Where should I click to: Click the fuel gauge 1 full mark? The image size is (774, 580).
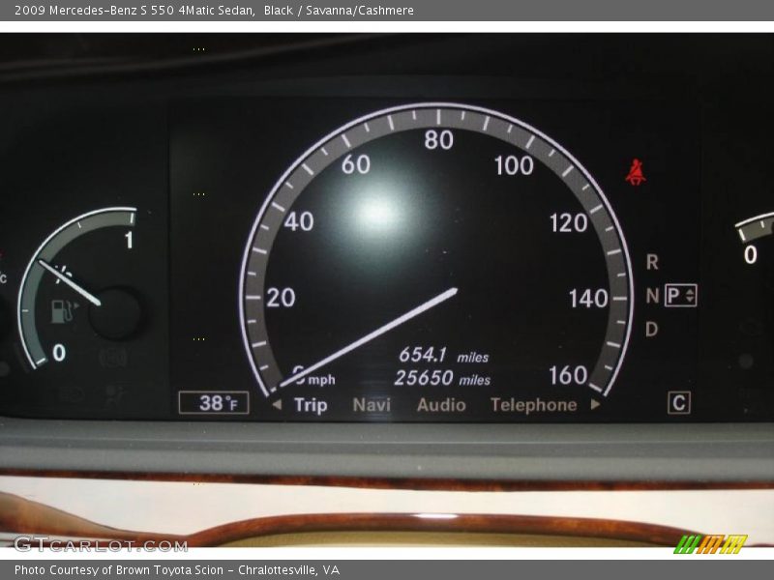[130, 240]
